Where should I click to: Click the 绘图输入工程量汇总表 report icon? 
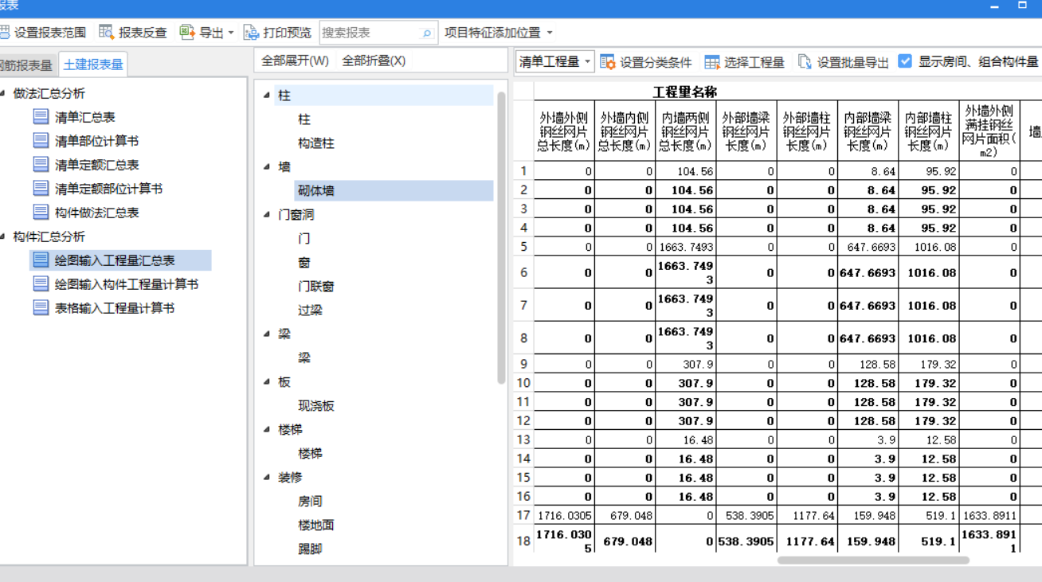tap(41, 260)
